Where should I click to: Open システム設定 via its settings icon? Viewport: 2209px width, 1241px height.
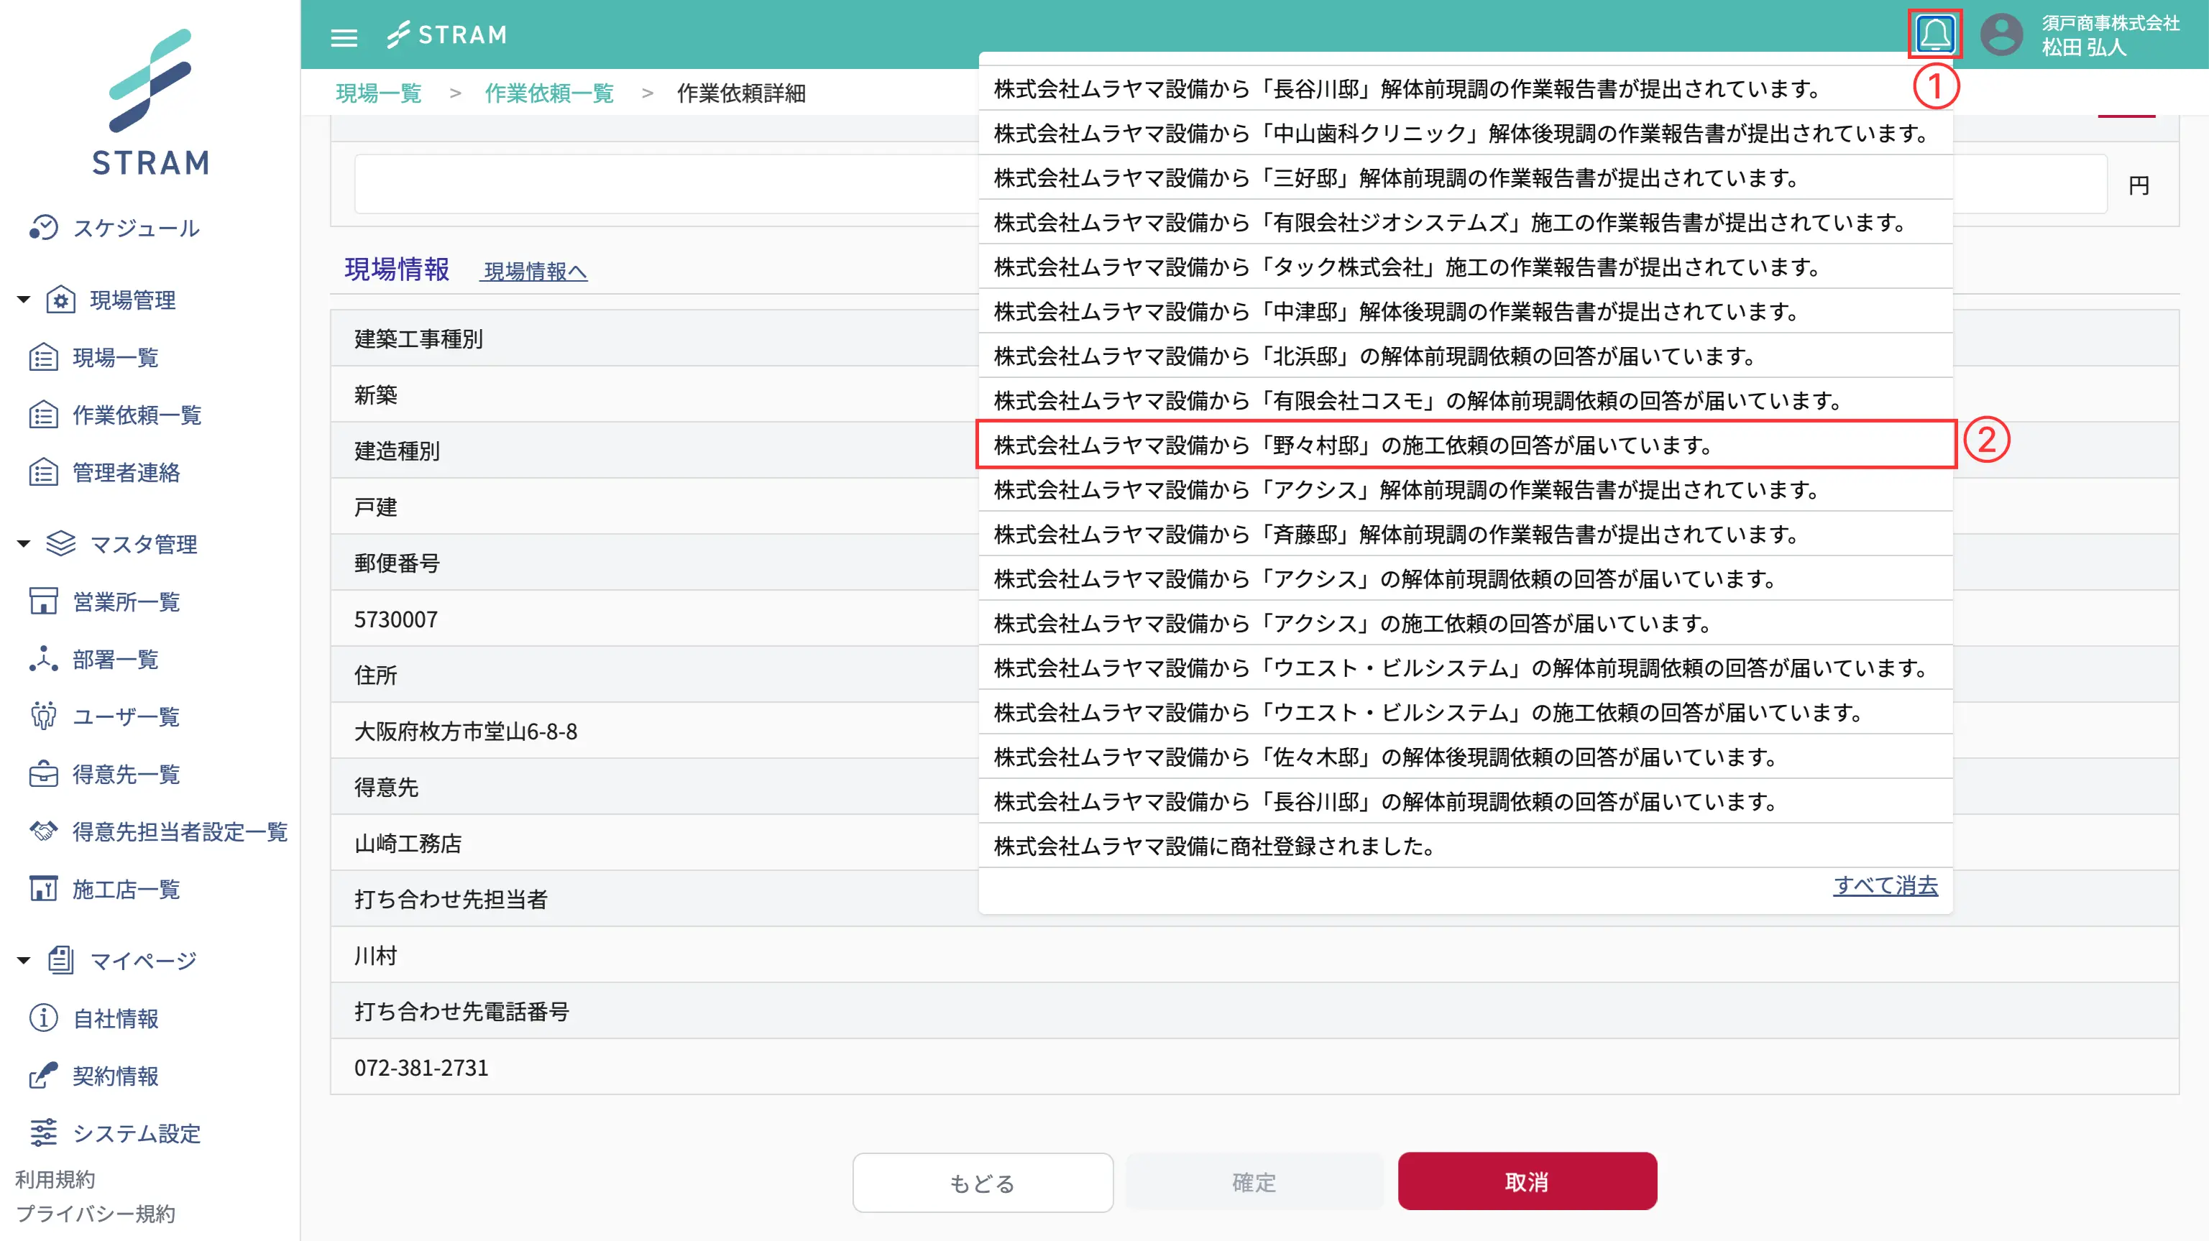[x=44, y=1133]
